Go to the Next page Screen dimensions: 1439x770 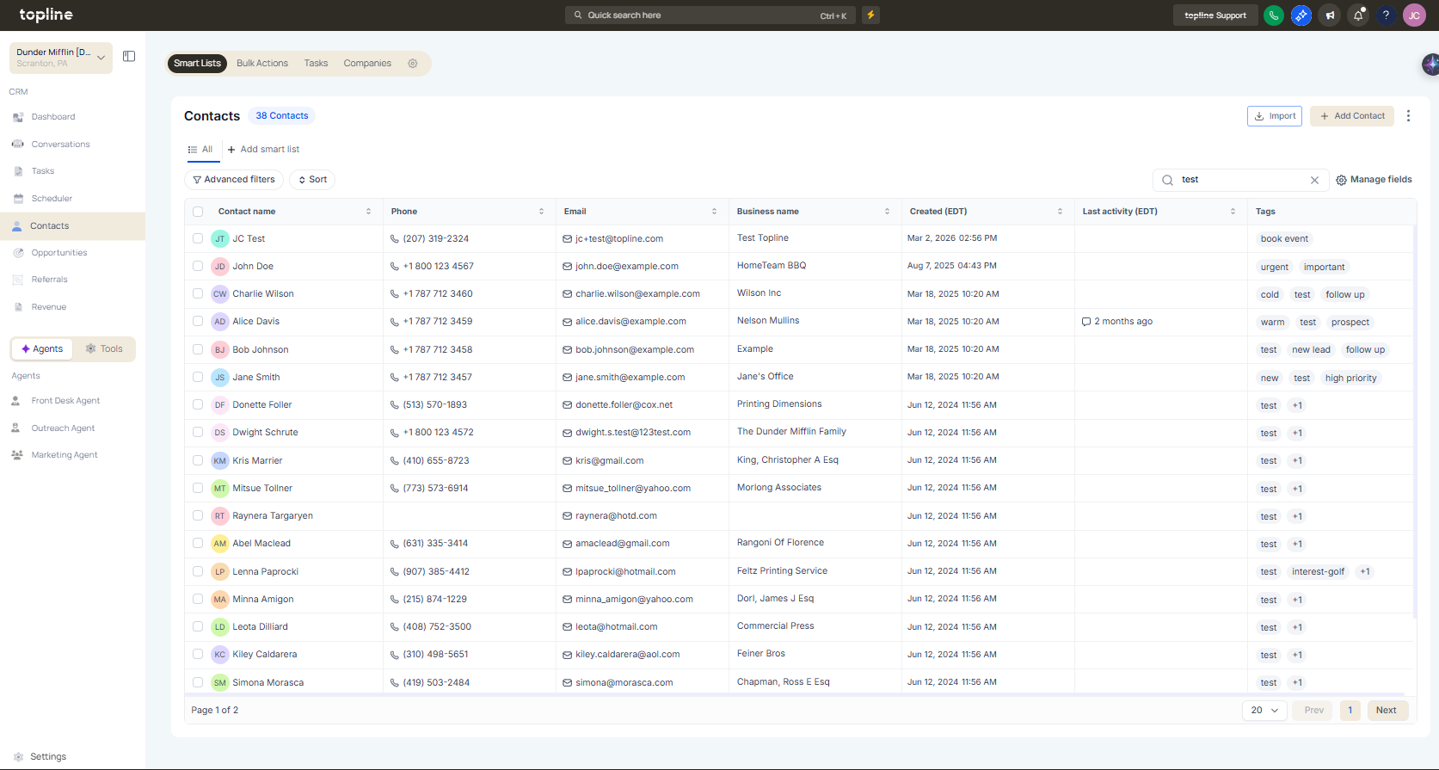1386,711
